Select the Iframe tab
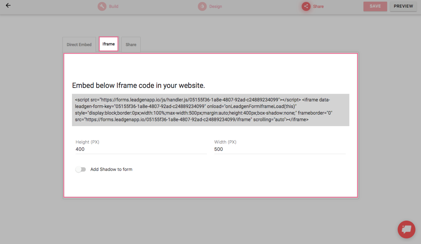421x244 pixels. point(108,44)
